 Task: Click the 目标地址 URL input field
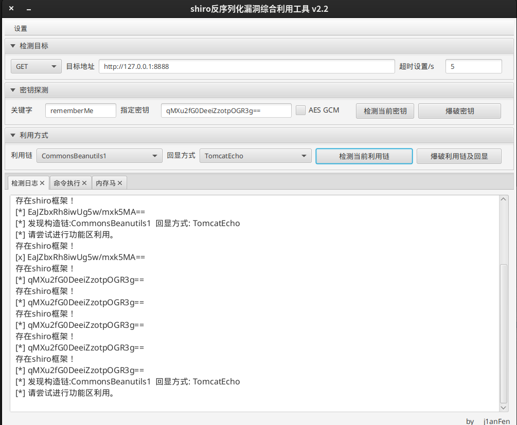click(x=246, y=66)
